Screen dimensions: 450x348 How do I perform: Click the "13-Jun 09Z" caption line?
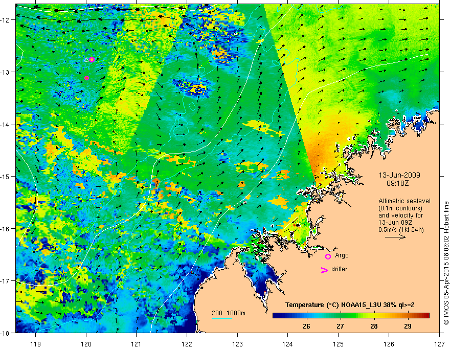click(x=395, y=223)
